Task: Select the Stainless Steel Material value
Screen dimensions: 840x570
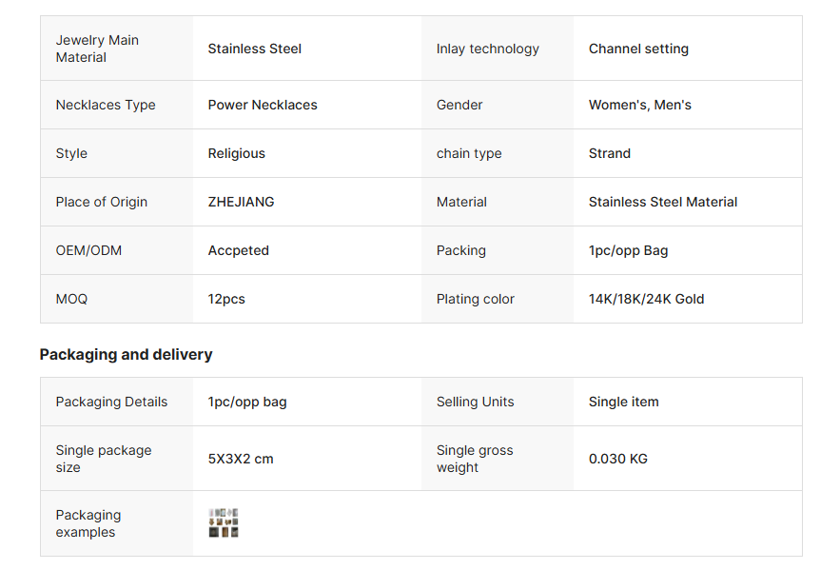Action: coord(663,202)
